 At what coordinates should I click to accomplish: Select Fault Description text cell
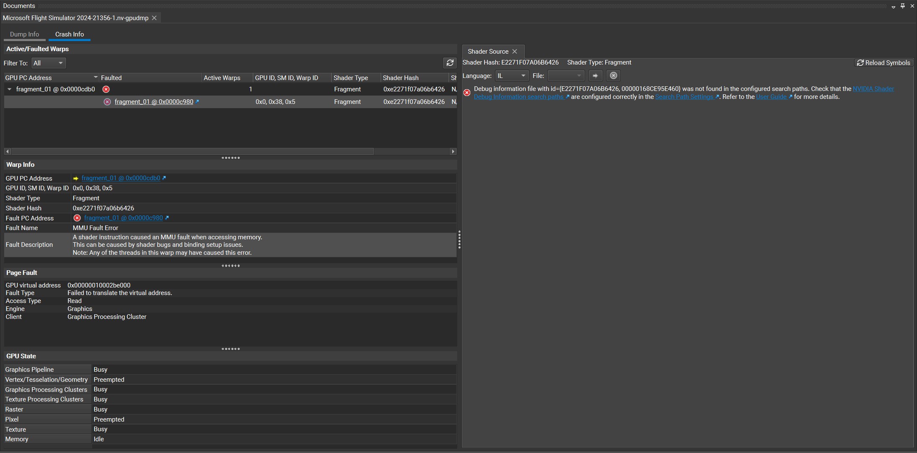(x=264, y=245)
